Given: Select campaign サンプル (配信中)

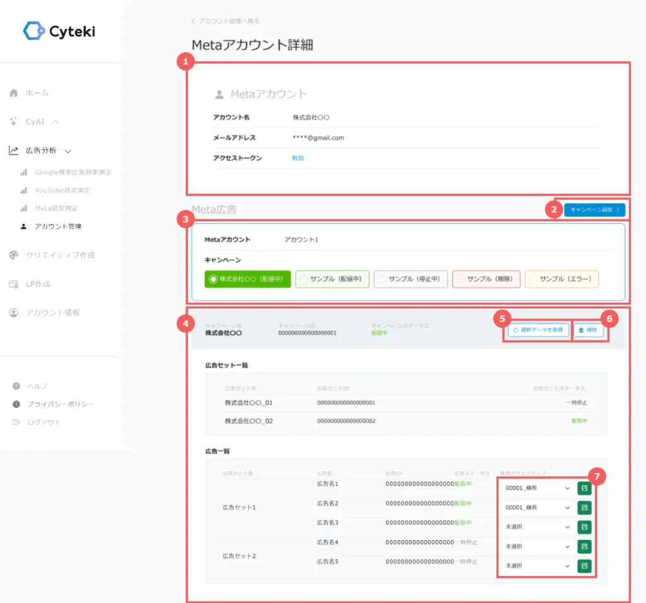Looking at the screenshot, I should (332, 279).
